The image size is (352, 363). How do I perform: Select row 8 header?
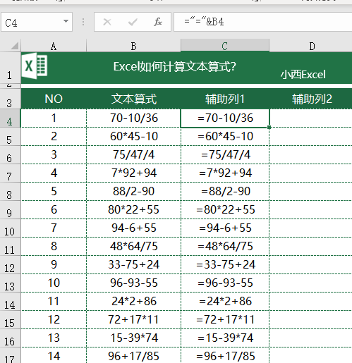[10, 192]
